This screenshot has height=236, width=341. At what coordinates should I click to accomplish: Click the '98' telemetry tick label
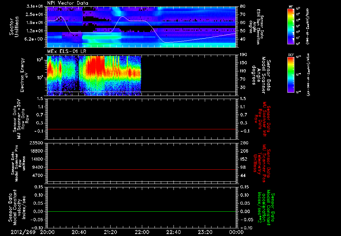[x=242, y=167]
